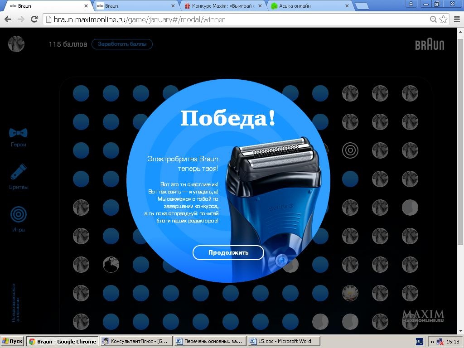464x348 pixels.
Task: Open the Windows Пуск start button
Action: click(12, 341)
